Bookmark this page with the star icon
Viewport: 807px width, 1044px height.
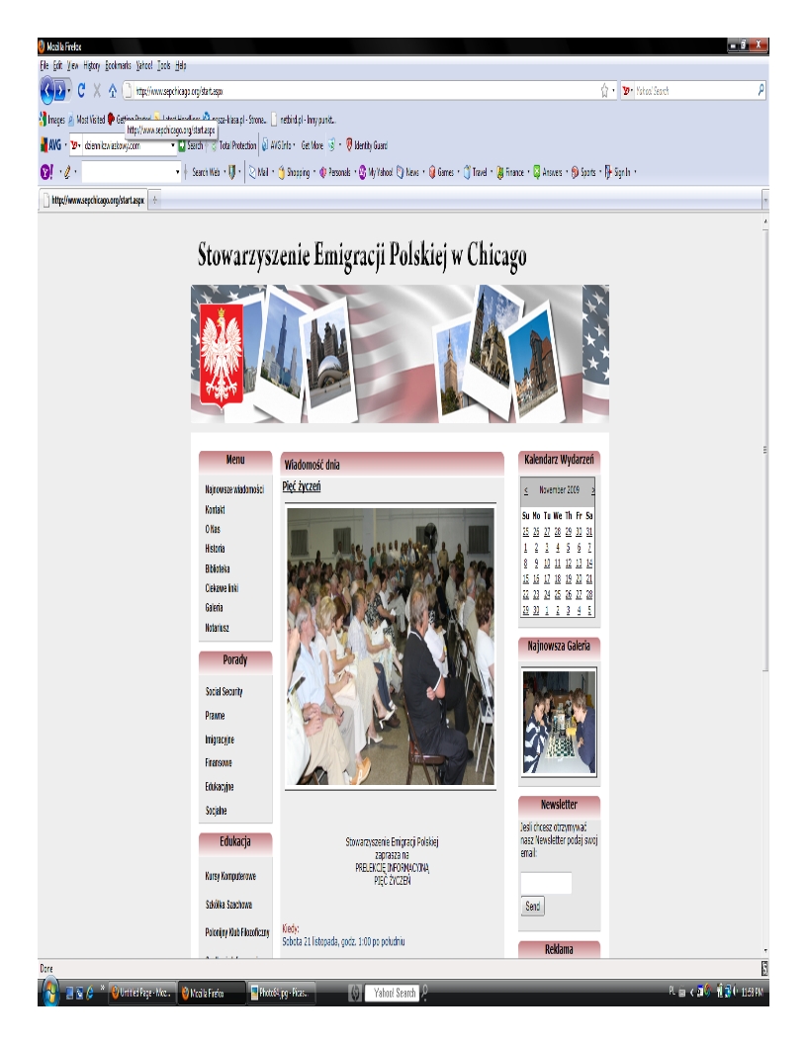coord(604,91)
